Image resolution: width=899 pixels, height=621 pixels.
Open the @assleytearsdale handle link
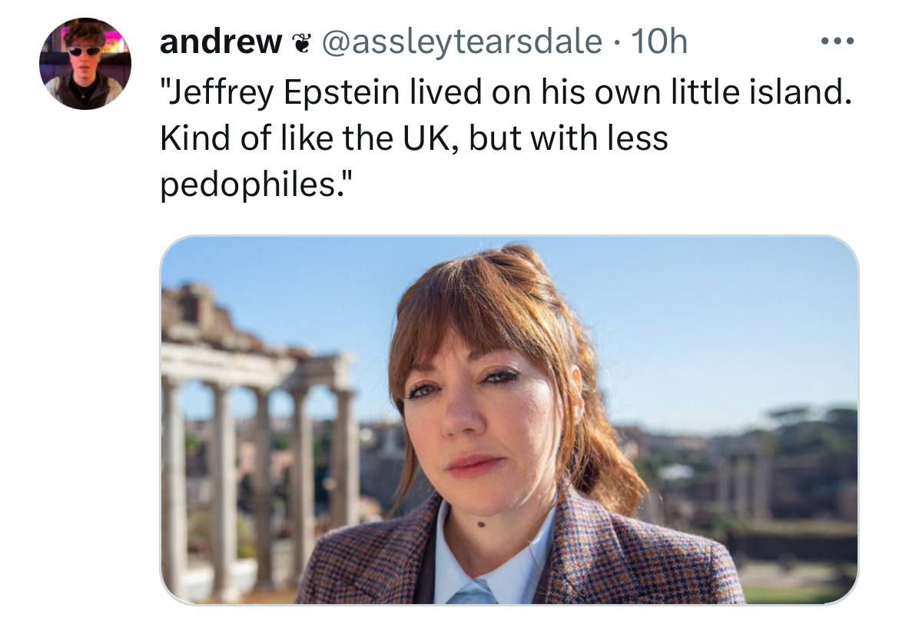(x=459, y=42)
